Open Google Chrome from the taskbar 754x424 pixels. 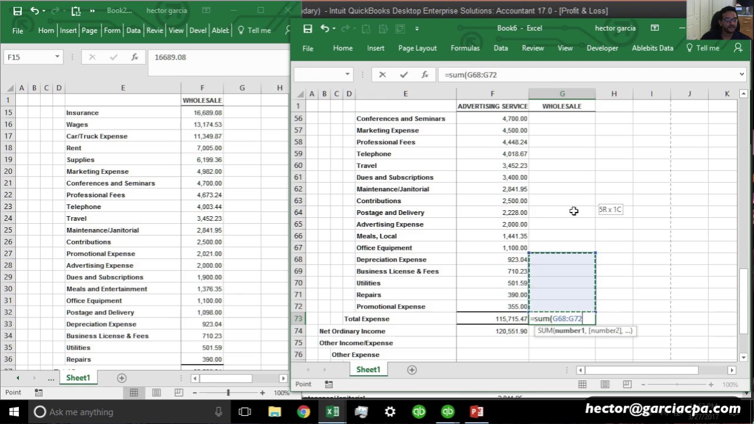coord(303,412)
